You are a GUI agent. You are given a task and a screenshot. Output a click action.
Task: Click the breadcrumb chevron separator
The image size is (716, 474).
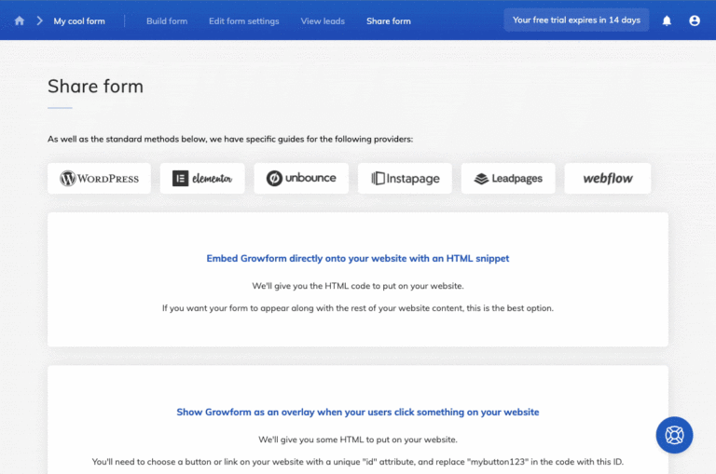tap(39, 20)
